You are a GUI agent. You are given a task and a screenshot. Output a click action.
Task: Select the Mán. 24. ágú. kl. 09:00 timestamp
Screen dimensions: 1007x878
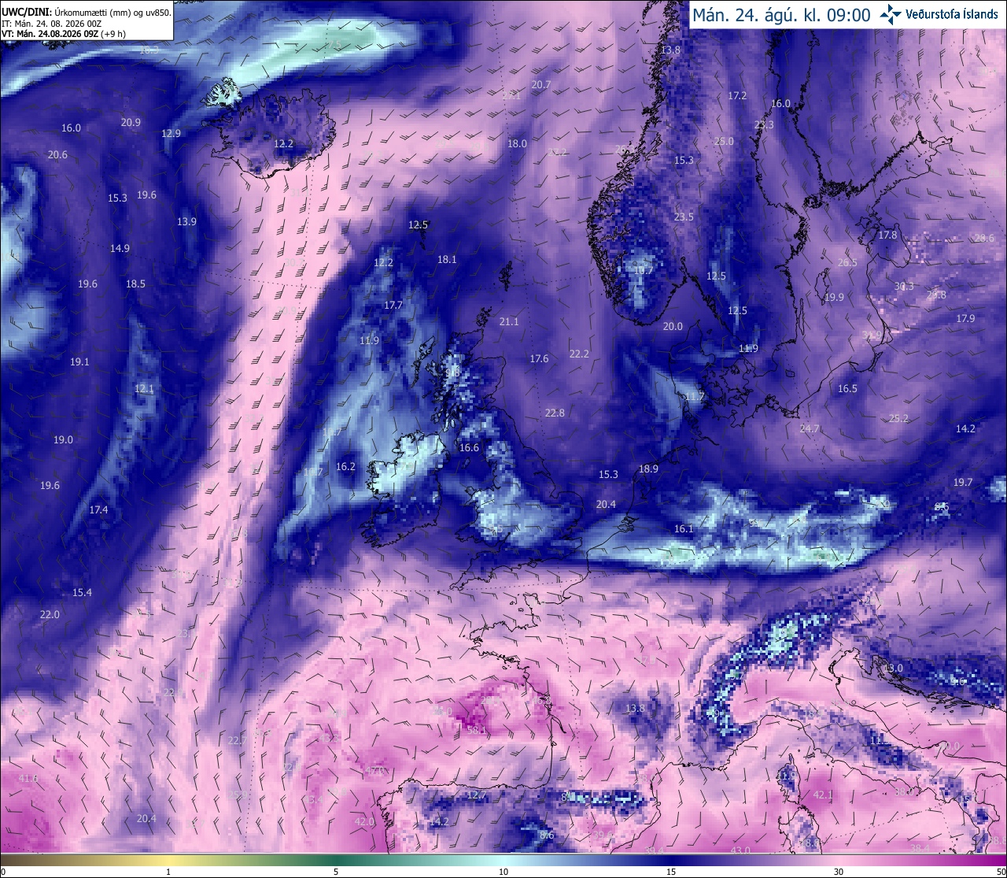pos(781,15)
